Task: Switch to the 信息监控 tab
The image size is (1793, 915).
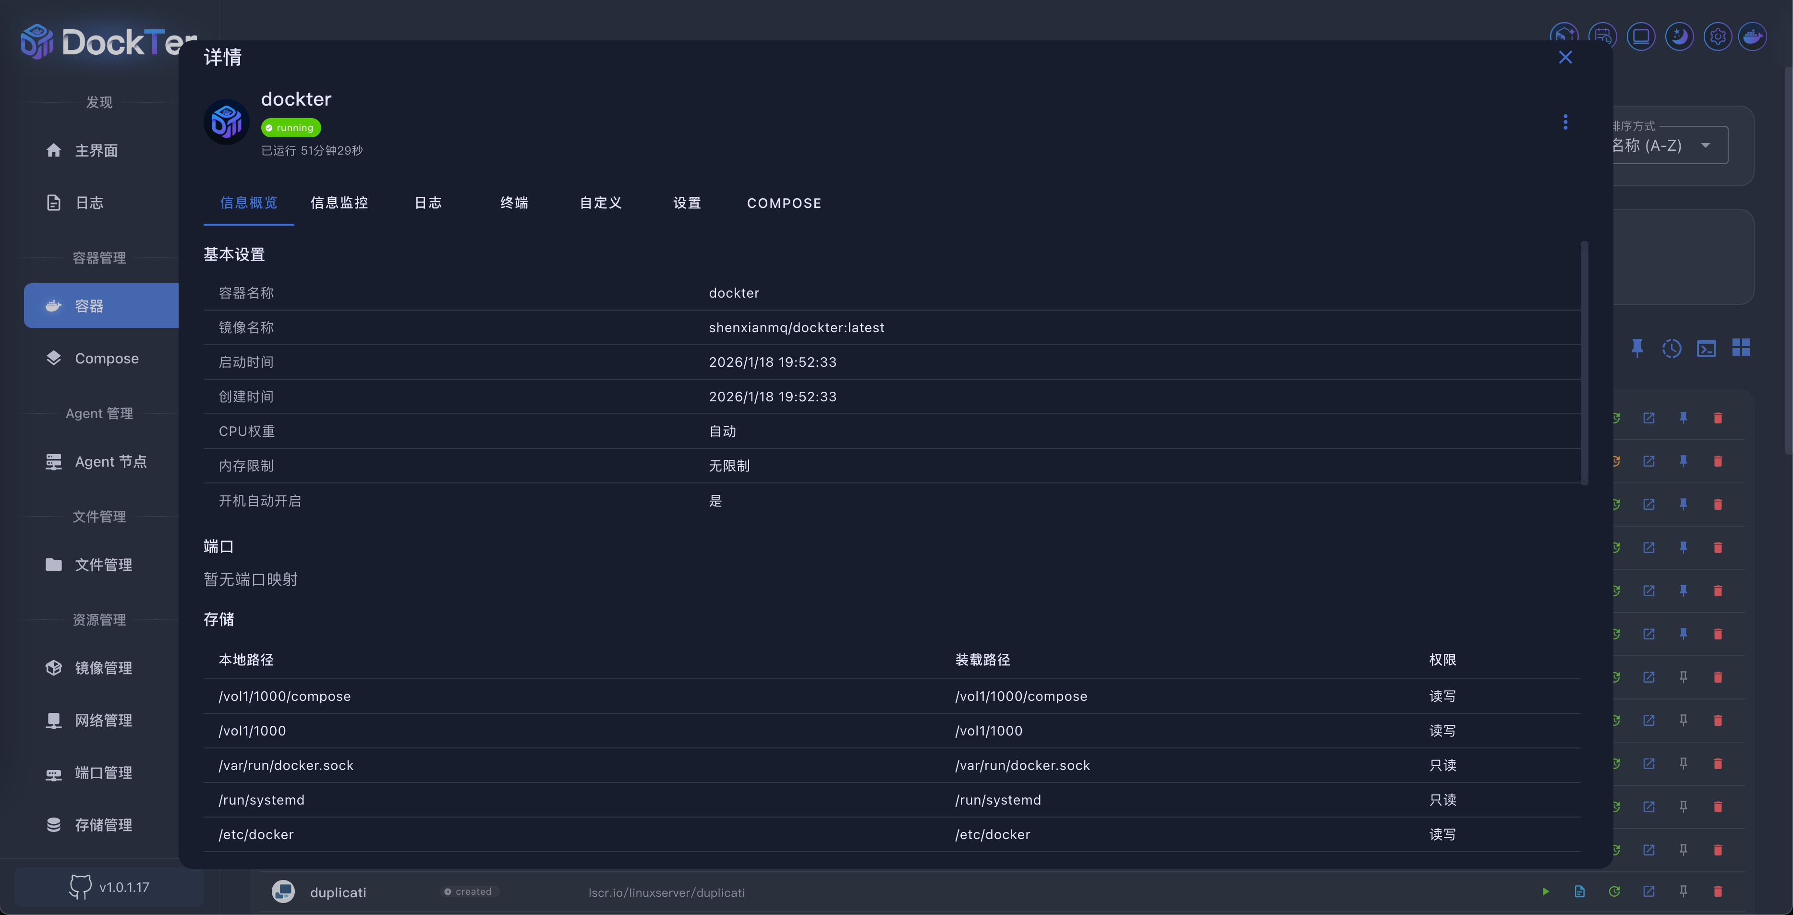Action: tap(339, 203)
